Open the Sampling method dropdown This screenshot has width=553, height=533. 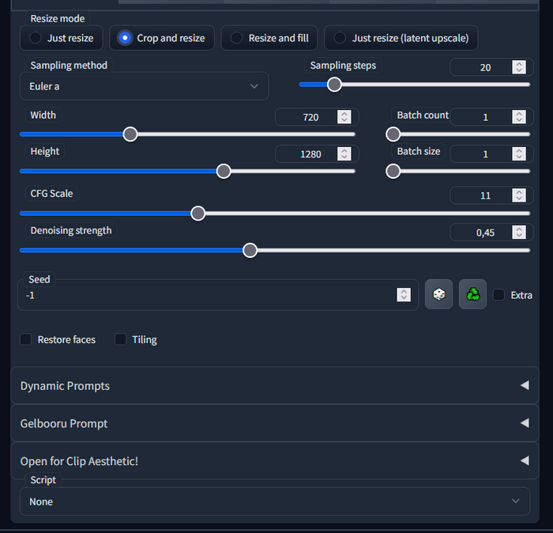tap(144, 86)
